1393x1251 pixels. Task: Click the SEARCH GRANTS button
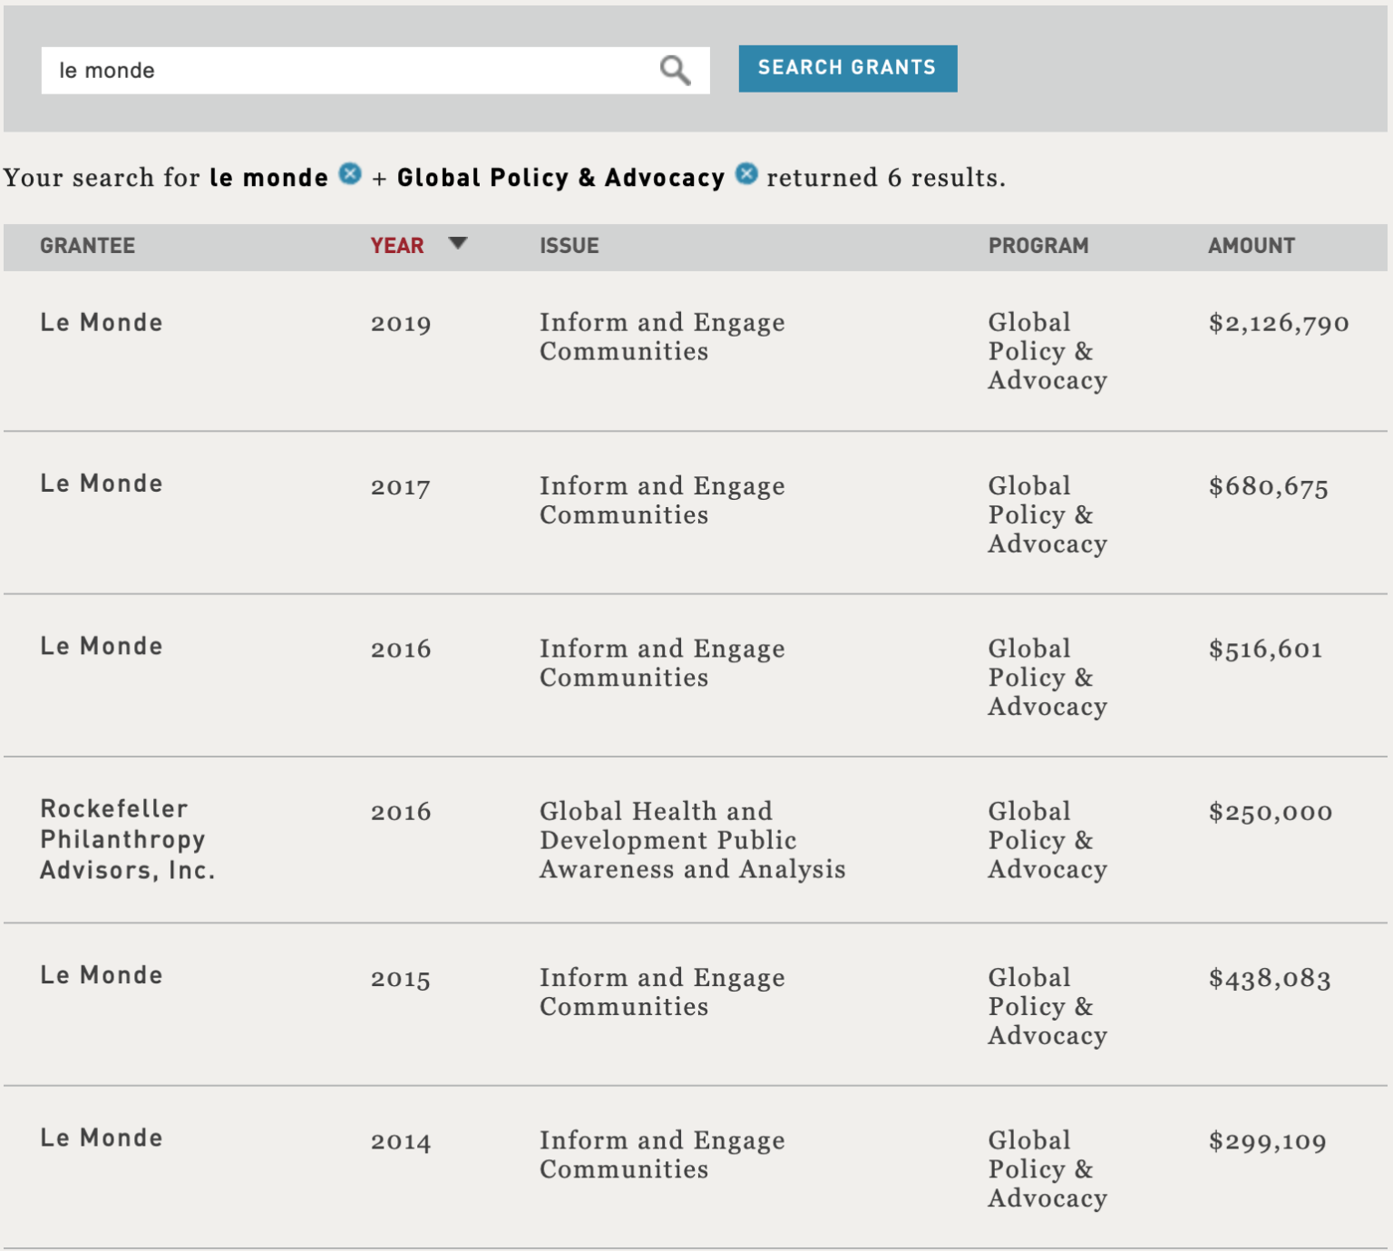pos(847,68)
